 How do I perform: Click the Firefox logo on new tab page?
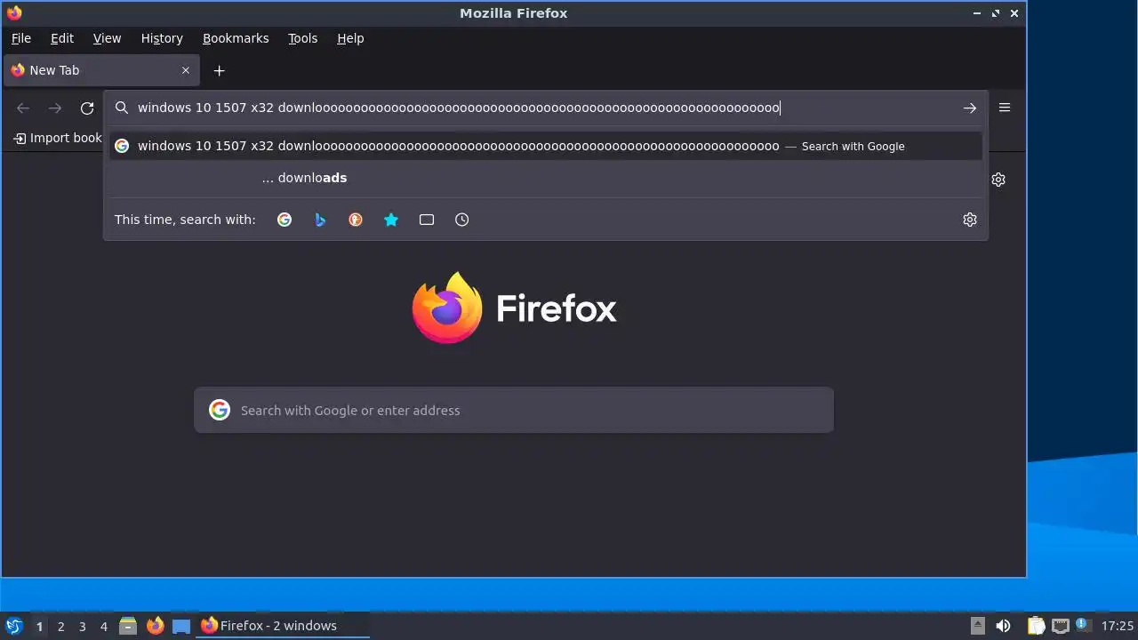pyautogui.click(x=514, y=308)
